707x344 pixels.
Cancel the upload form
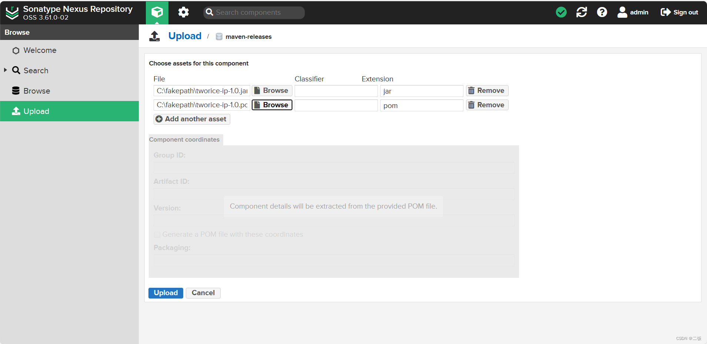[x=203, y=293]
